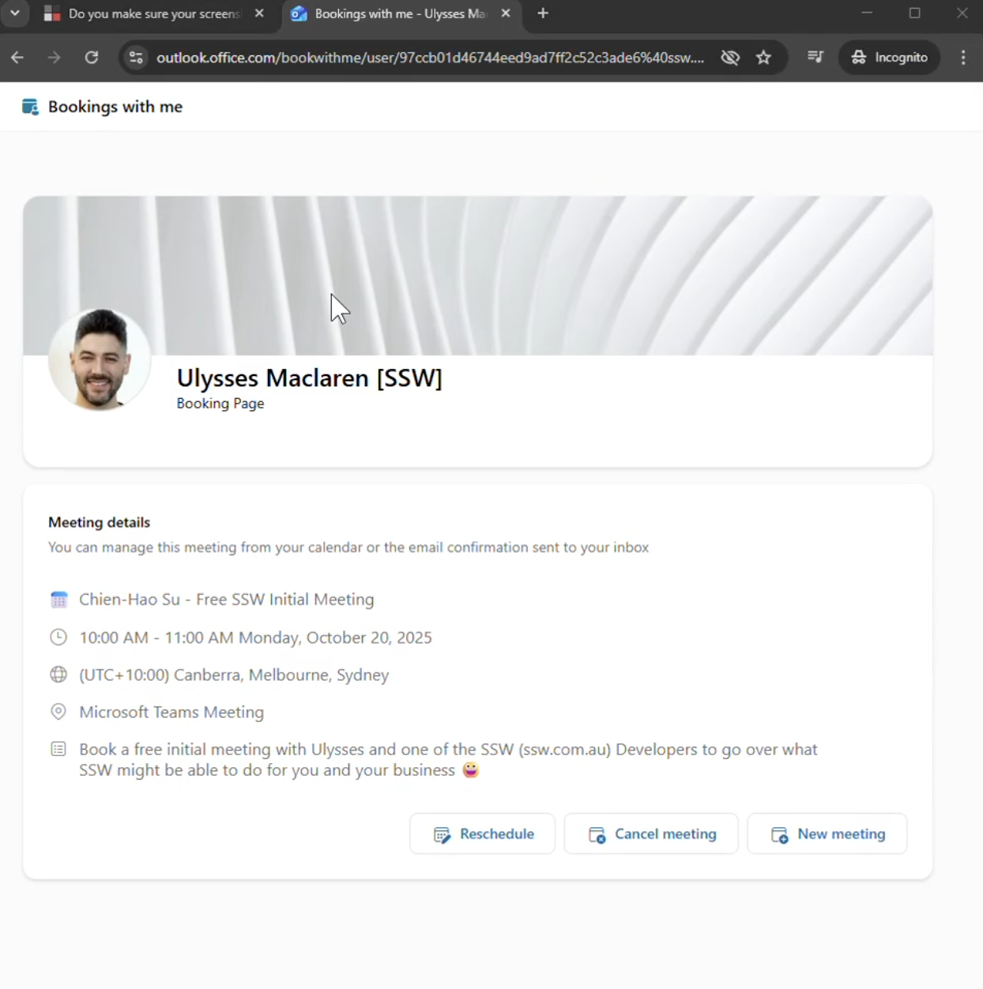Click the Reschedule button
Screen dimensions: 983x989
[x=483, y=834]
